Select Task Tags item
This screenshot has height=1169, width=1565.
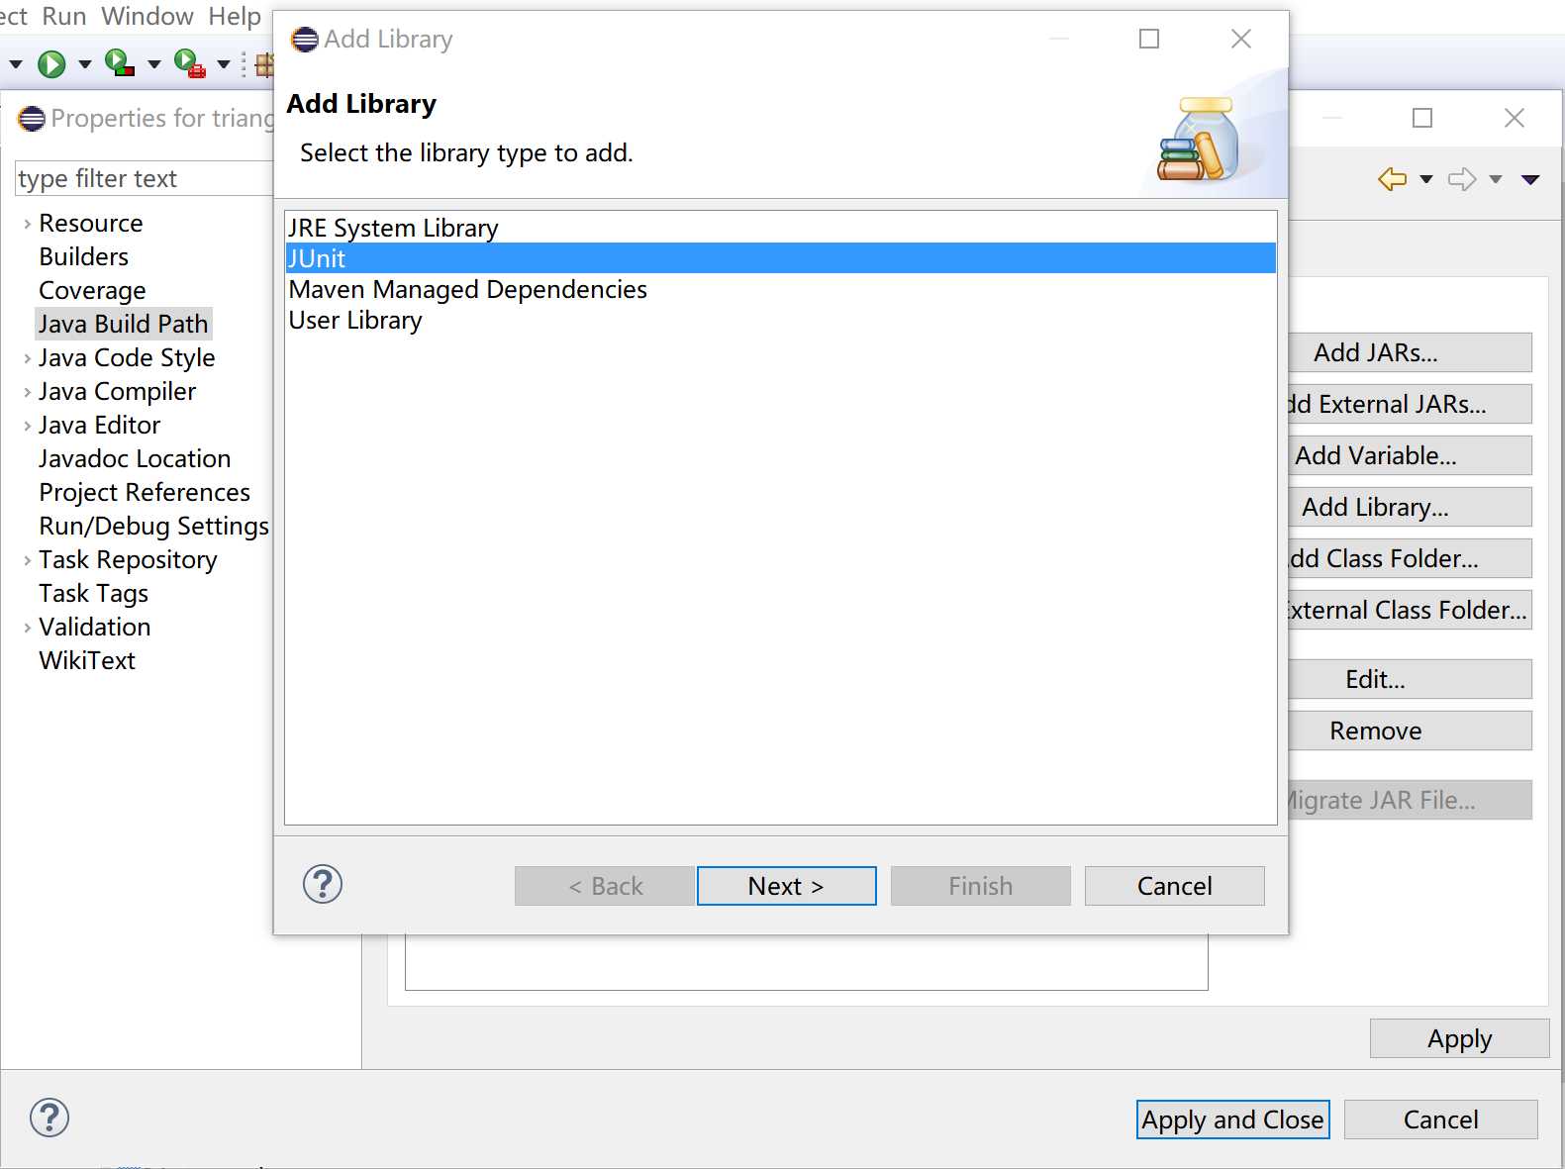click(93, 593)
